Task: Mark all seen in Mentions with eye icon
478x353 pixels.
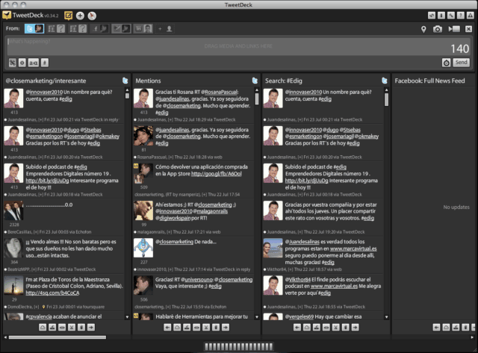Action: tap(196, 328)
